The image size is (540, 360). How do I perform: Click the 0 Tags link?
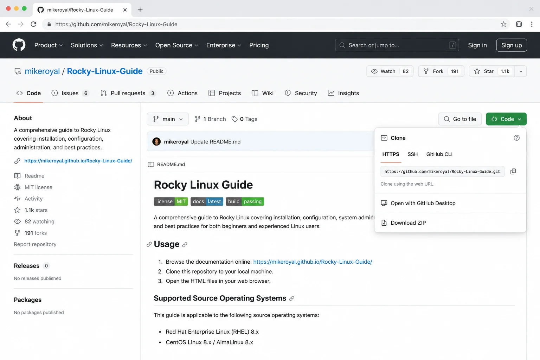click(x=245, y=119)
